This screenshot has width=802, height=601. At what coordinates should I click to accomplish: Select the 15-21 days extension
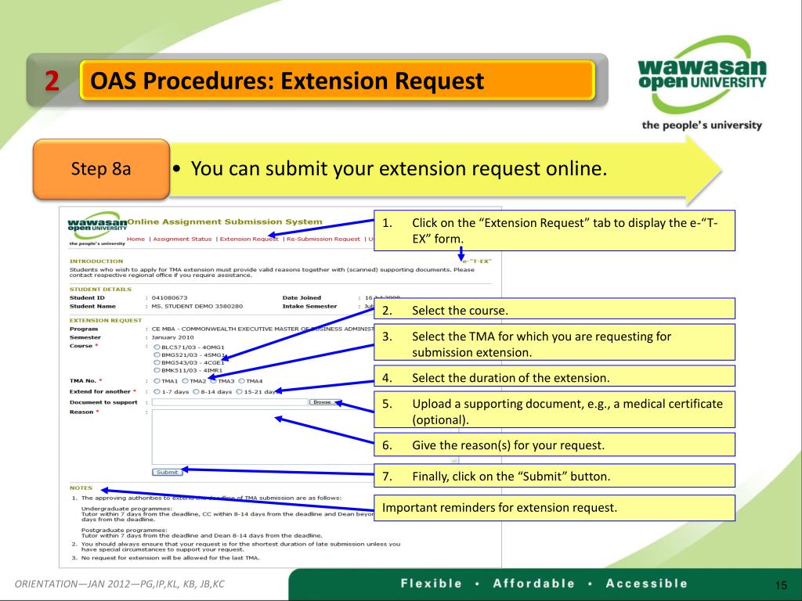[239, 392]
